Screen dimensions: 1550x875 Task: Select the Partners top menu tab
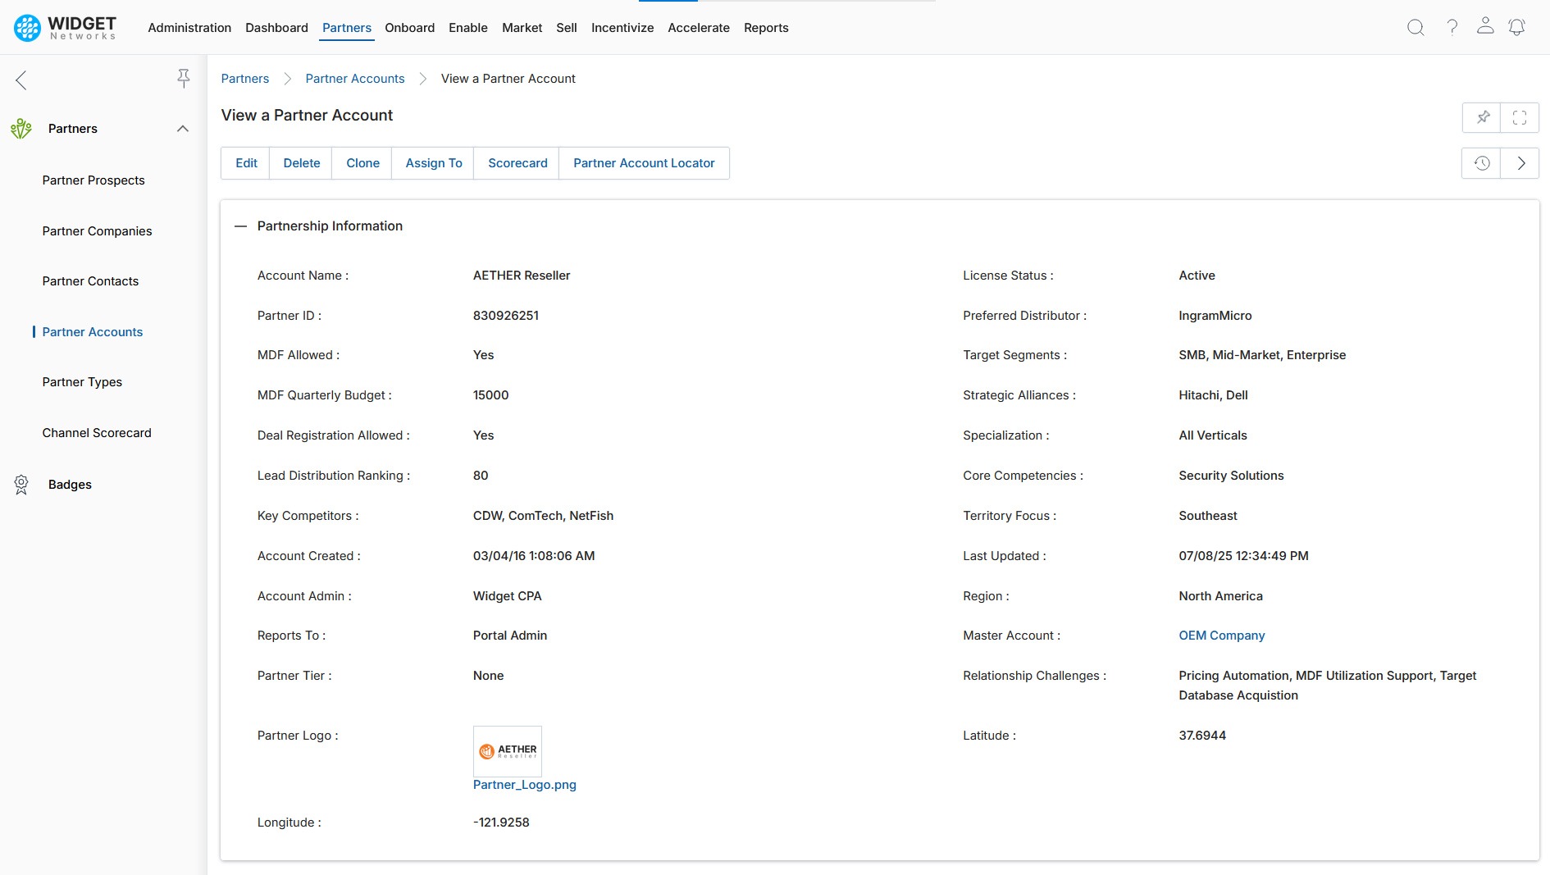(x=347, y=27)
